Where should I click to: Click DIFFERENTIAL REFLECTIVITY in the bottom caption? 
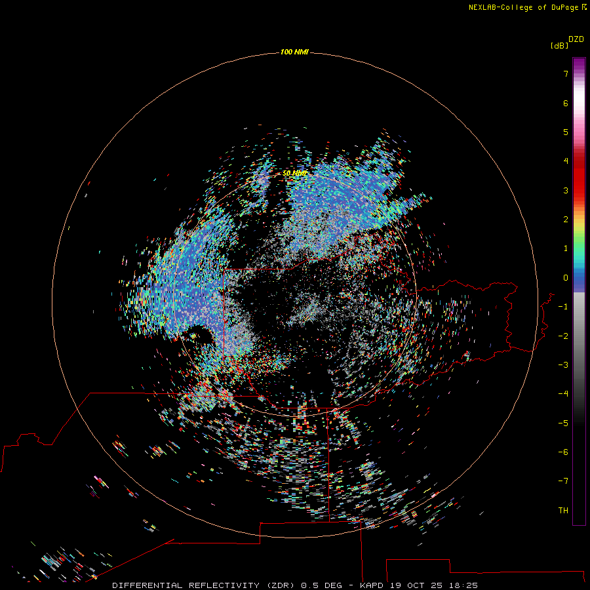pos(186,585)
